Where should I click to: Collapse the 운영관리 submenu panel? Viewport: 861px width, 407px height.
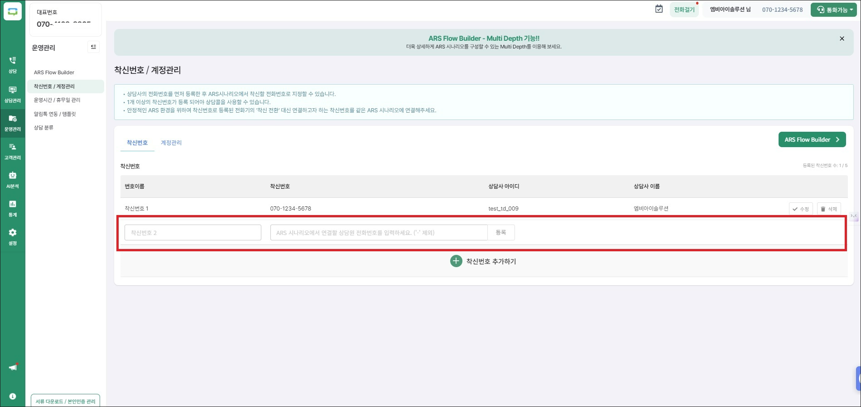click(93, 47)
